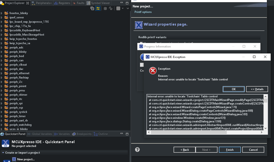Select the periph_clkout project

18,65
